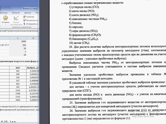
Task: Switch to the Формулы ribbon tab
Action: (16, 13)
